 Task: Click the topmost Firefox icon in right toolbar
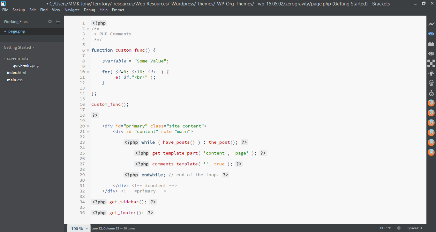[x=431, y=103]
